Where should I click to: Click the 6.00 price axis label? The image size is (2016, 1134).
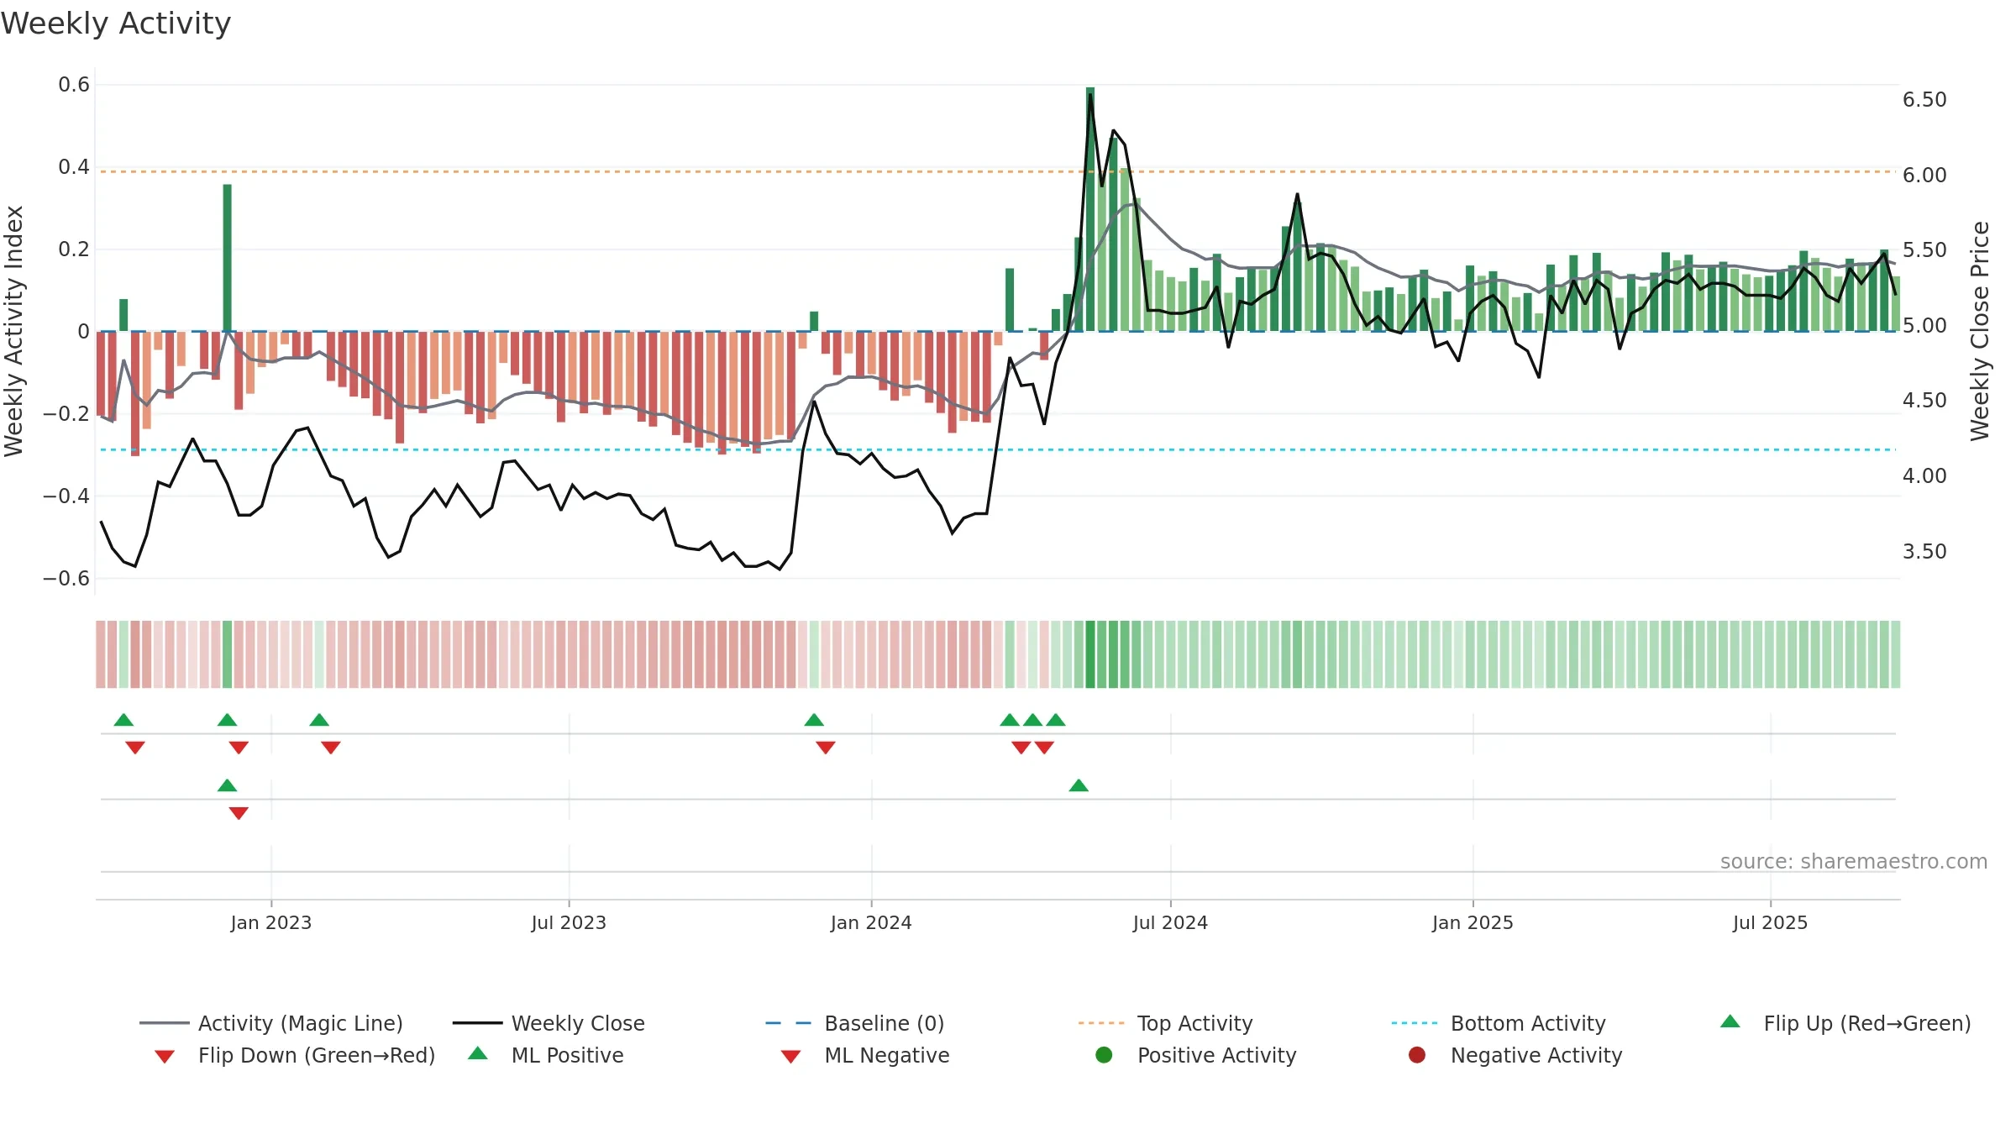[x=1924, y=176]
